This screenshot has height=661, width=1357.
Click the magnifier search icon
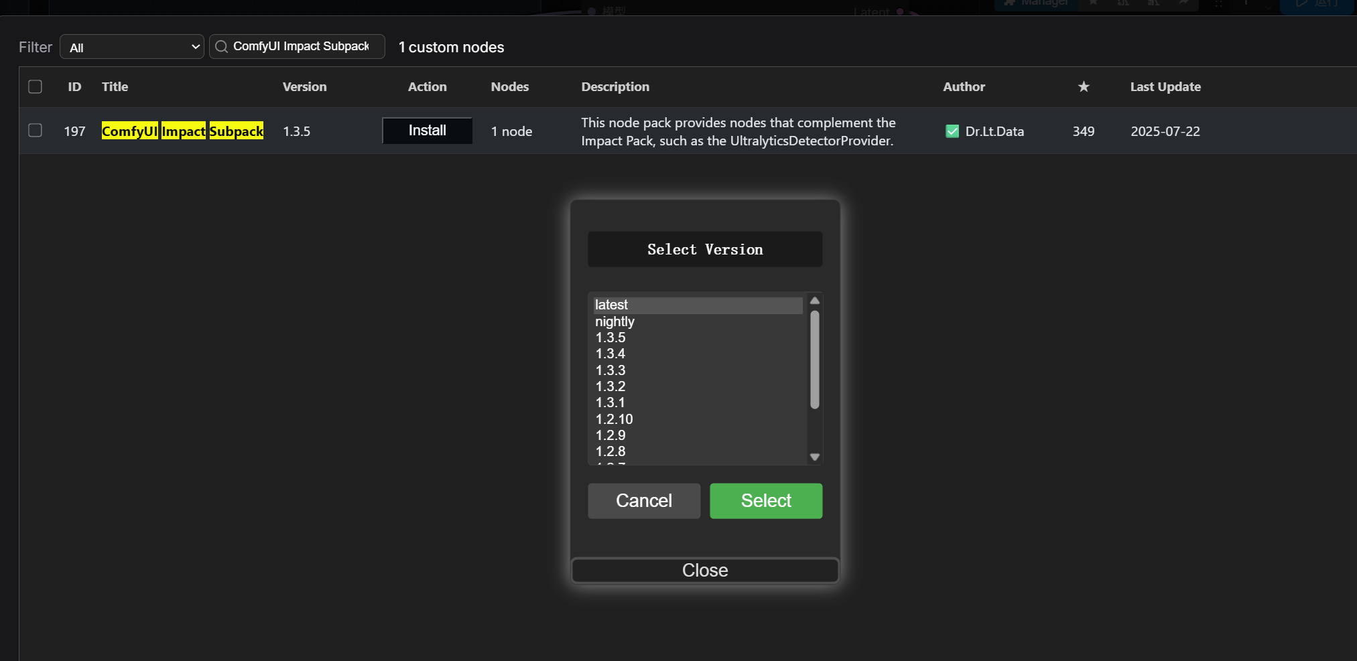click(x=221, y=46)
